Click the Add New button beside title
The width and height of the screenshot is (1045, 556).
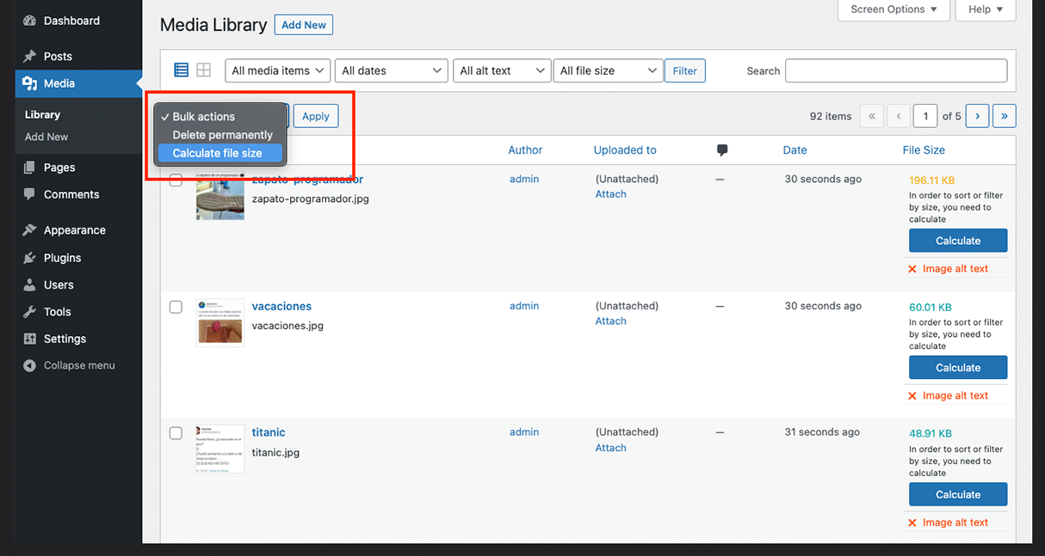[304, 25]
